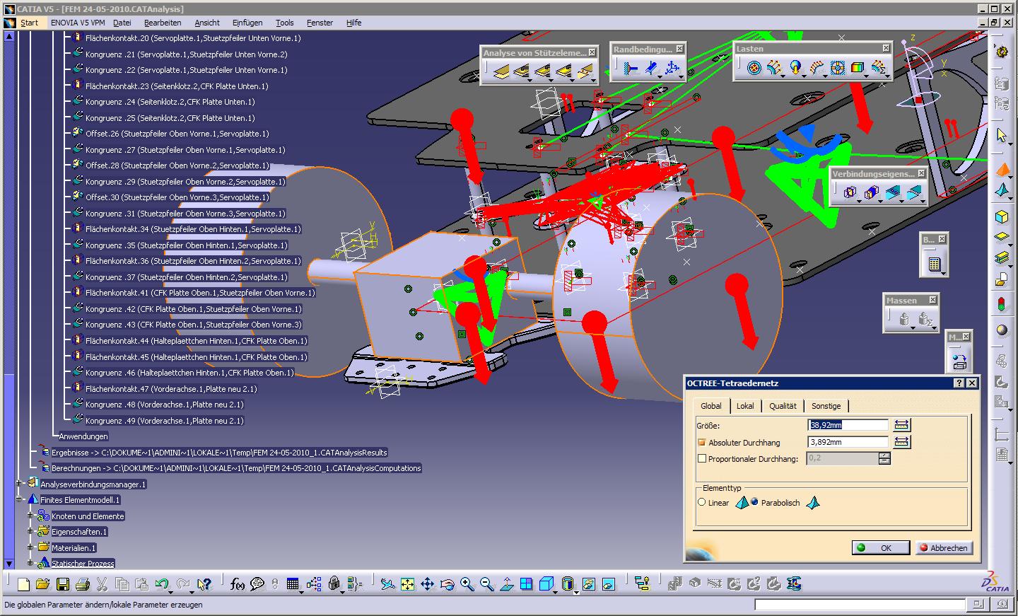Expand Knoten und Elemente tree node
This screenshot has height=616, width=1018.
(30, 516)
